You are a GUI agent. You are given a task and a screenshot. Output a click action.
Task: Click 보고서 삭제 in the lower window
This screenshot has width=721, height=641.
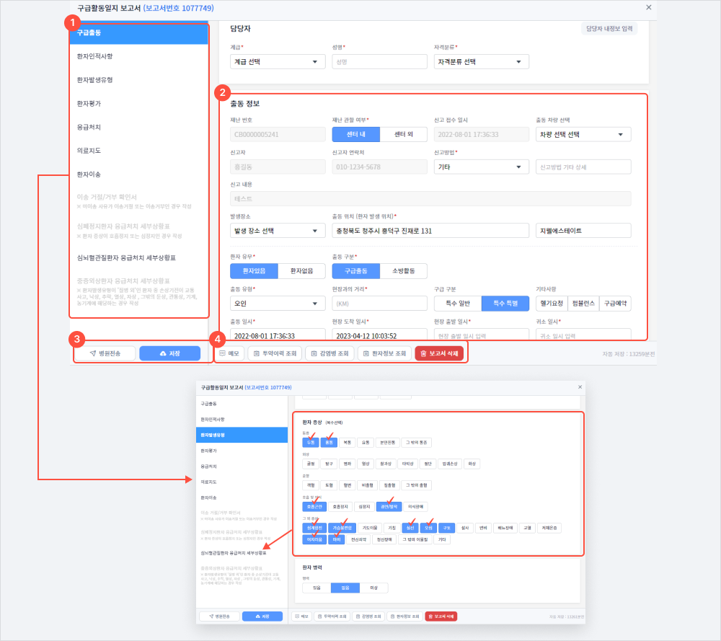click(x=441, y=616)
